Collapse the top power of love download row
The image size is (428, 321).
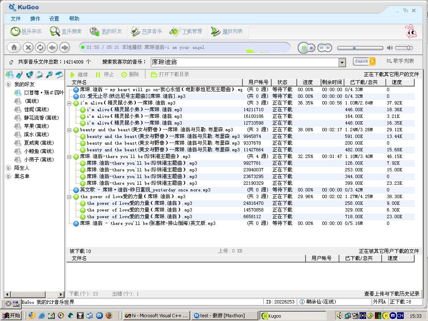pyautogui.click(x=69, y=197)
